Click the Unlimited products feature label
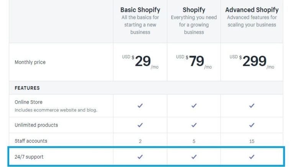The width and height of the screenshot is (291, 167). point(36,125)
